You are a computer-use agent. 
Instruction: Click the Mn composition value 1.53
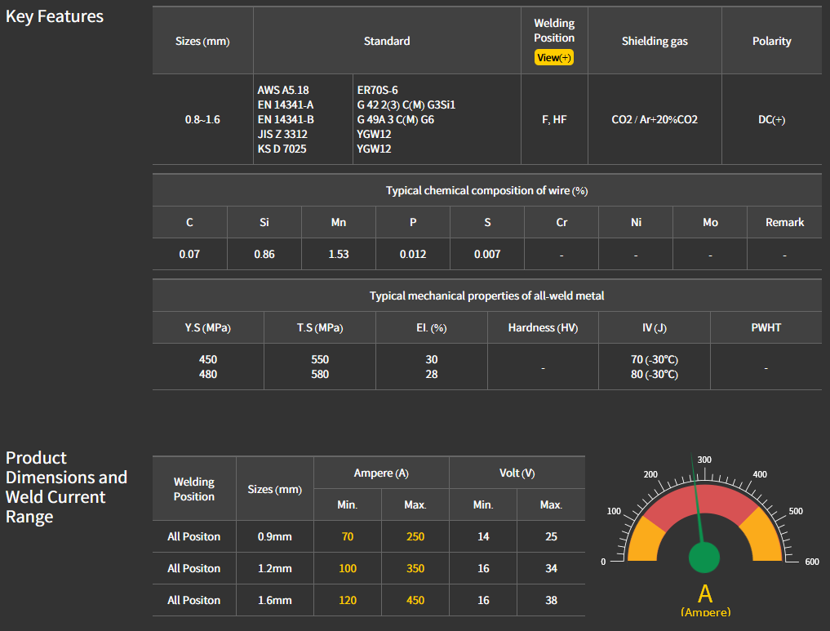[339, 254]
